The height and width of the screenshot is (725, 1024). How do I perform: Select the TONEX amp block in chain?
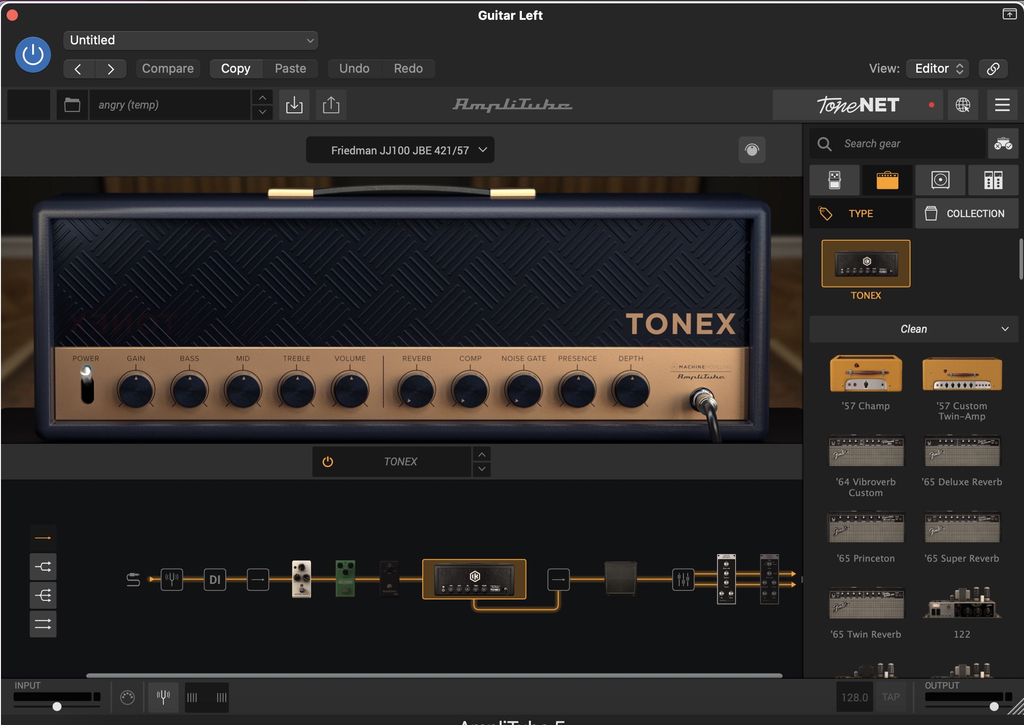[474, 579]
